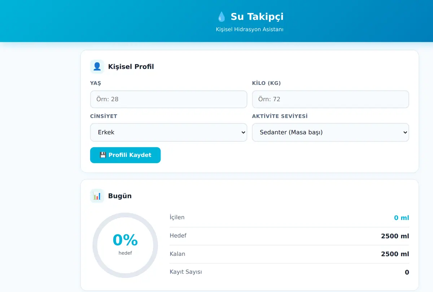
Task: Click the 0 ml İçilen value
Action: (402, 218)
